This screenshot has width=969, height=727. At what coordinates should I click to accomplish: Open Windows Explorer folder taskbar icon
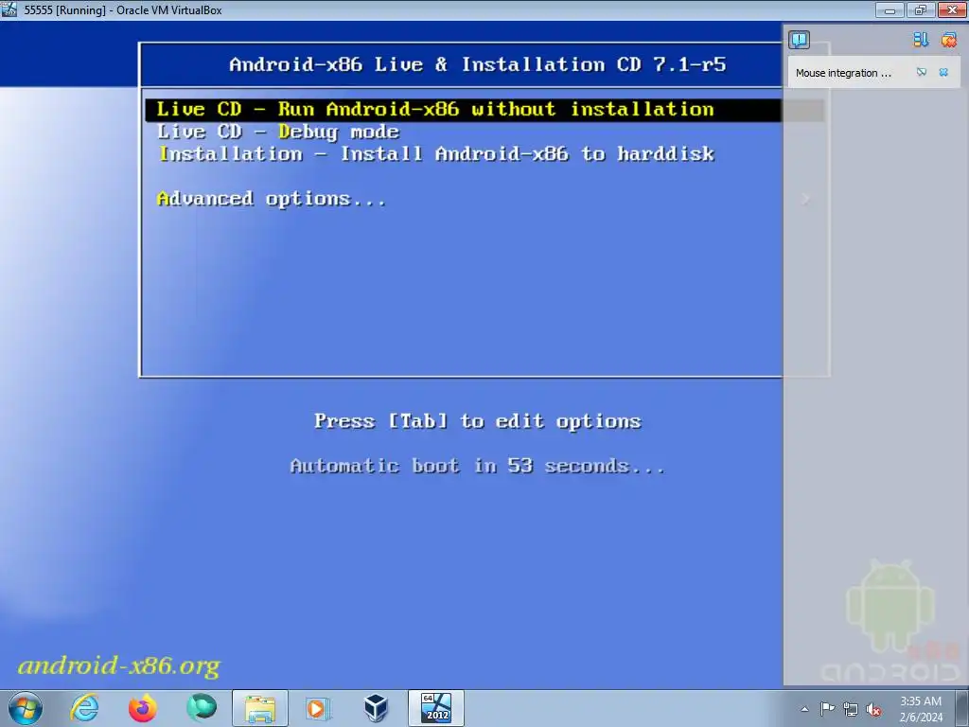(x=260, y=708)
